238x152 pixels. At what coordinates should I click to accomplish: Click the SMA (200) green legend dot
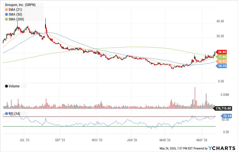pyautogui.click(x=6, y=19)
